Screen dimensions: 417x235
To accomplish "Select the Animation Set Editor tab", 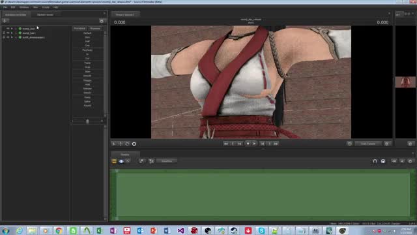I will (x=16, y=14).
